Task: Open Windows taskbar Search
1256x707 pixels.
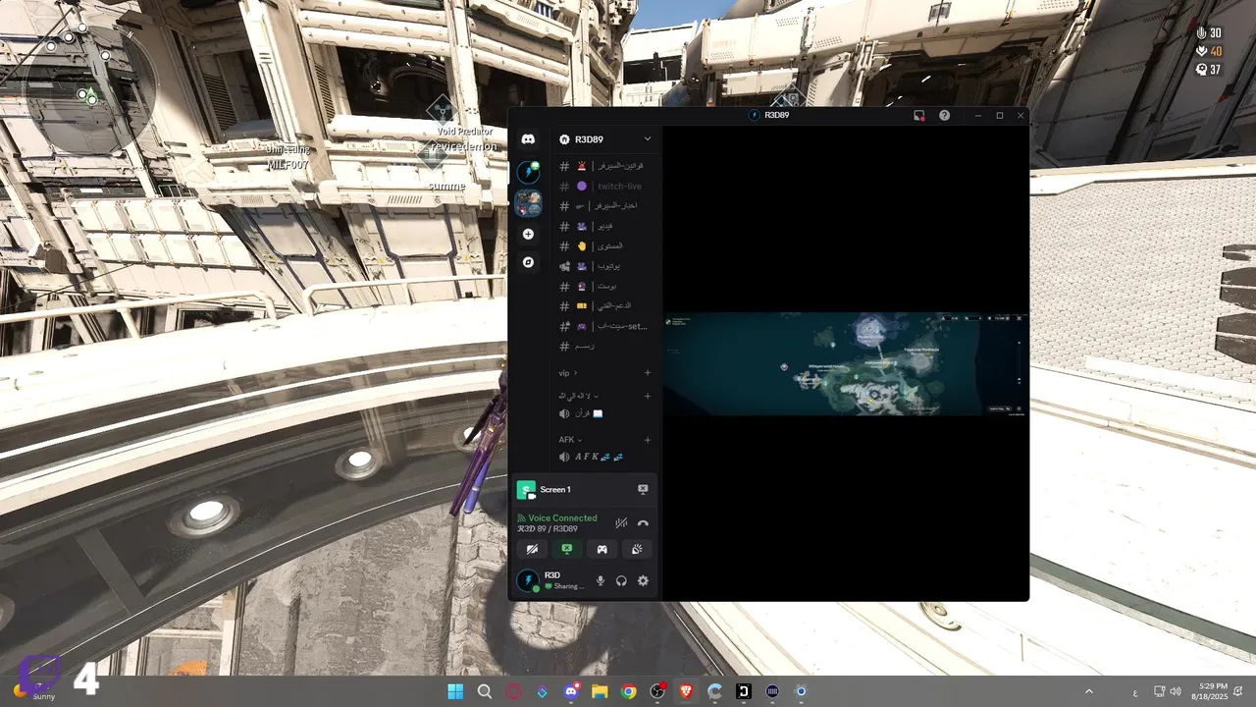Action: point(484,691)
